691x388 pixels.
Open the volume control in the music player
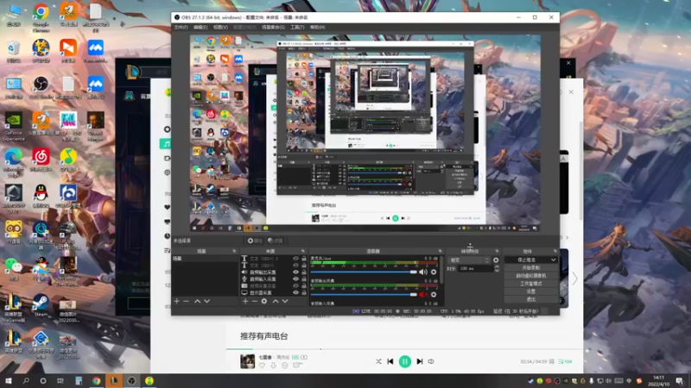coord(431,361)
